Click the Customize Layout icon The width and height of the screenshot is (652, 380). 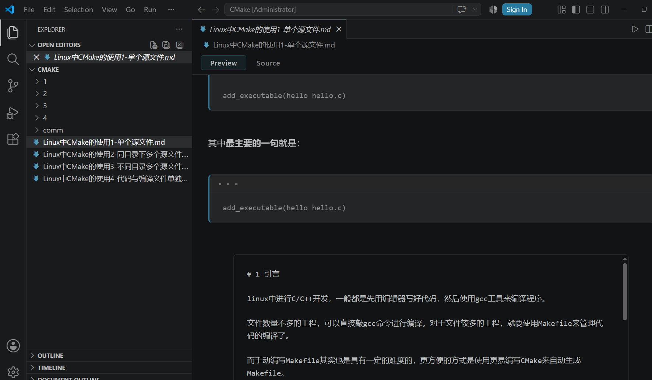click(x=561, y=10)
